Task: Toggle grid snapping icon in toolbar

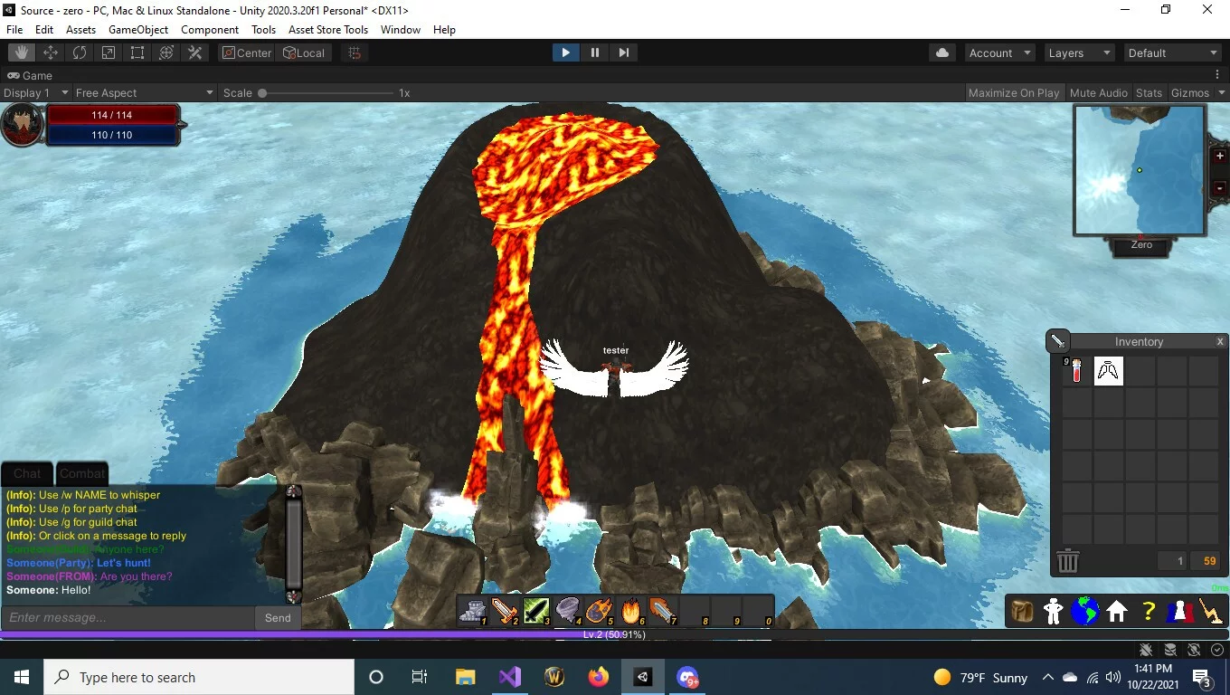Action: (x=355, y=52)
